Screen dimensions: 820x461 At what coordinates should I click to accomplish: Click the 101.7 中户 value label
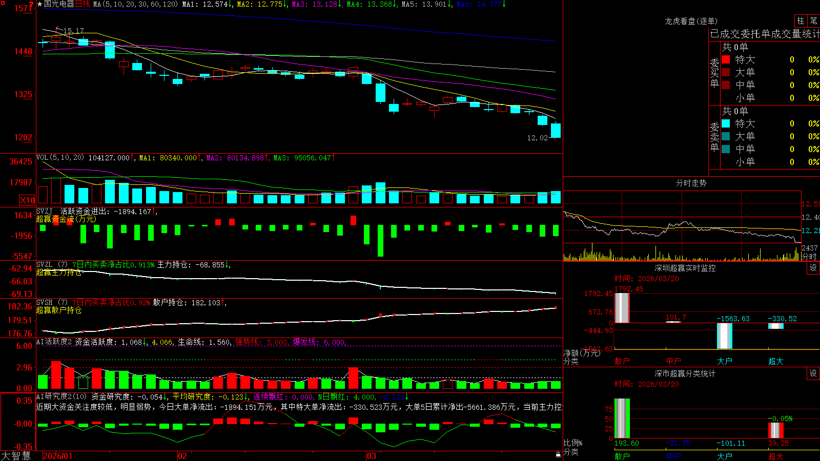coord(675,317)
